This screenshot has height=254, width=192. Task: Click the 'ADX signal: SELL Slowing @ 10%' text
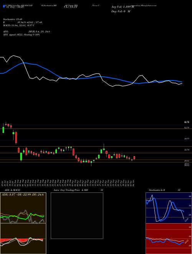click(22, 35)
